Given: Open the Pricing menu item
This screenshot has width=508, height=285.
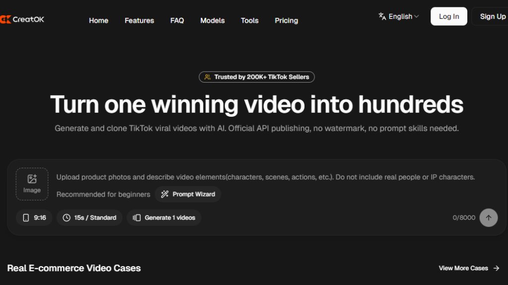Looking at the screenshot, I should [286, 20].
